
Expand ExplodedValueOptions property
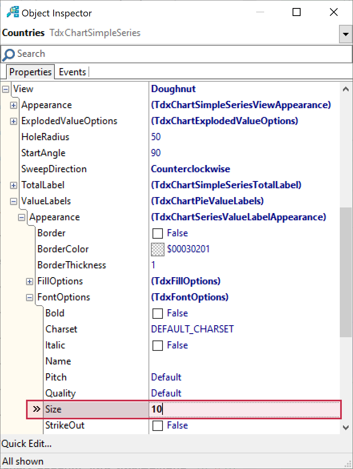tap(14, 121)
